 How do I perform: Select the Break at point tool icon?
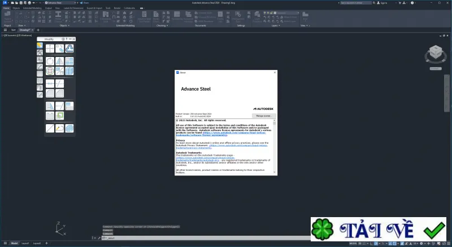[x=50, y=83]
